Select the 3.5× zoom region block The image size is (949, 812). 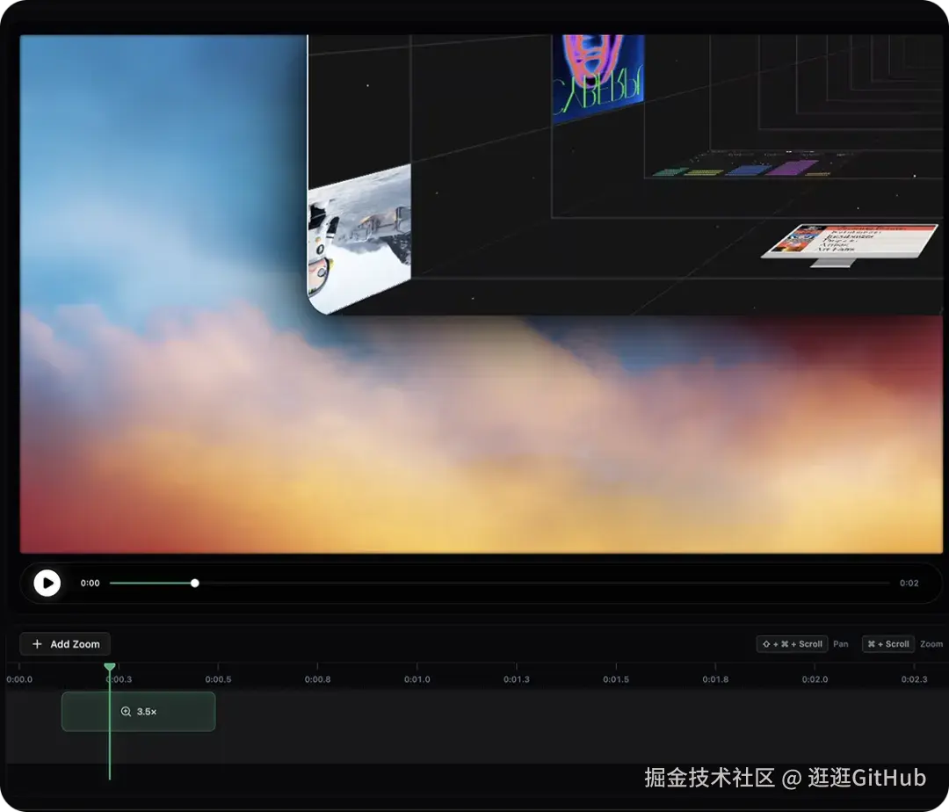[139, 712]
